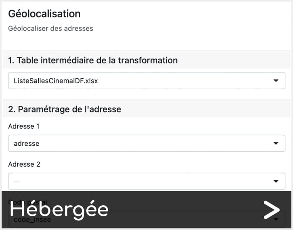This screenshot has width=293, height=230.
Task: Click section header '1. Table intermédiaire de la transformation'
Action: pyautogui.click(x=93, y=61)
